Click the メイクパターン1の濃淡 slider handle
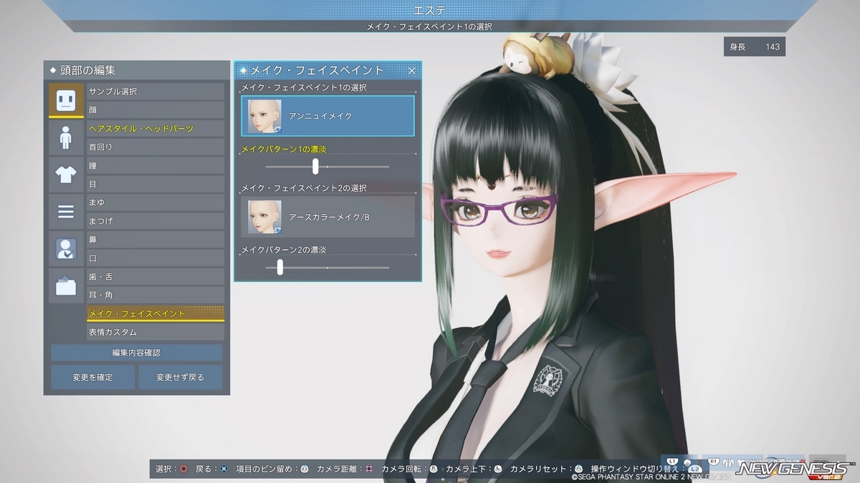This screenshot has width=860, height=483. pos(315,167)
